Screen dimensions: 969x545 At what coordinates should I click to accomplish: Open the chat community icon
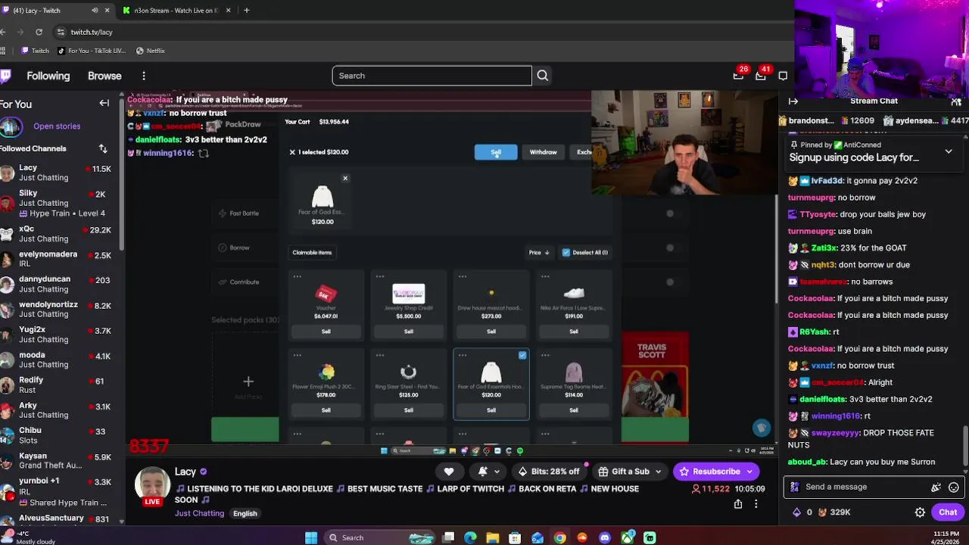pos(956,101)
